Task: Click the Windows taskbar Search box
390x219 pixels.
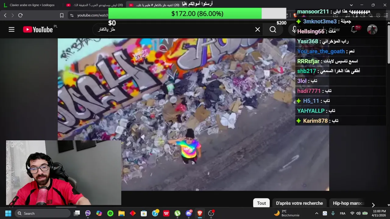Action: (x=42, y=214)
